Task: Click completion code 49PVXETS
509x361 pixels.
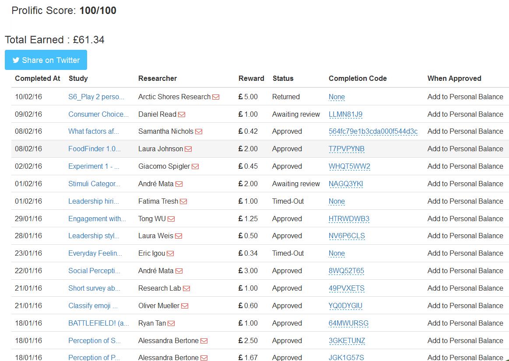Action: [346, 288]
